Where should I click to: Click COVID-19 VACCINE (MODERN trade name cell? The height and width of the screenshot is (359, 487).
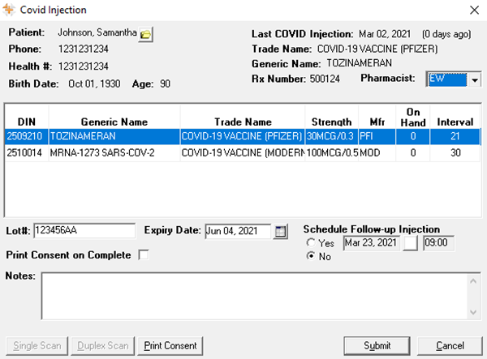click(x=243, y=153)
